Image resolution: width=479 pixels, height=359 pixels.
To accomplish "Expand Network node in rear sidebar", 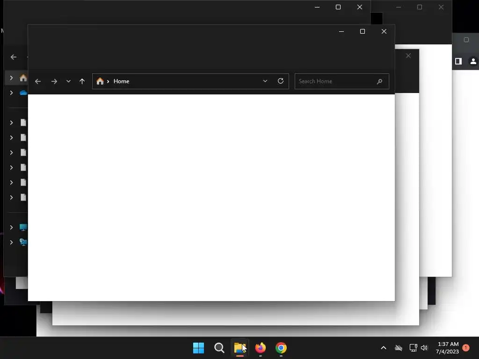I will (11, 243).
